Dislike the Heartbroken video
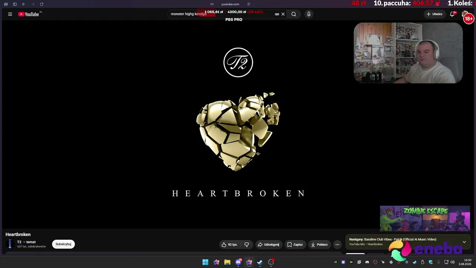 coord(247,245)
